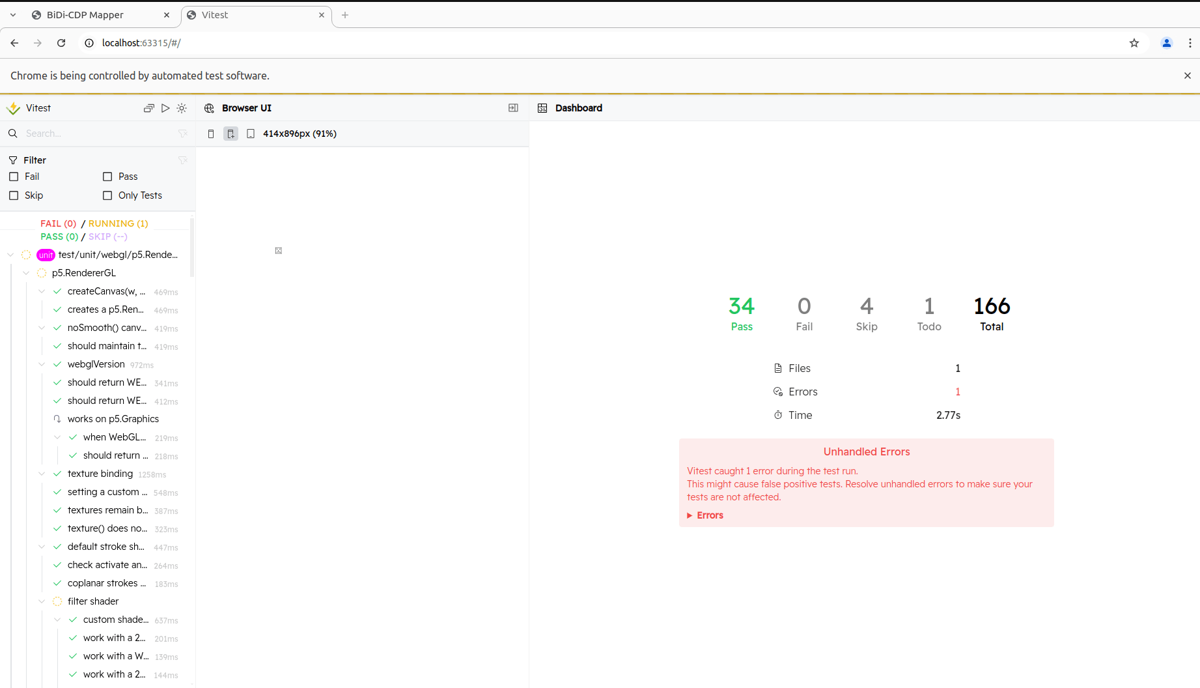Click the icon beside the Errors row
Screen dimensions: 1200x688
778,392
